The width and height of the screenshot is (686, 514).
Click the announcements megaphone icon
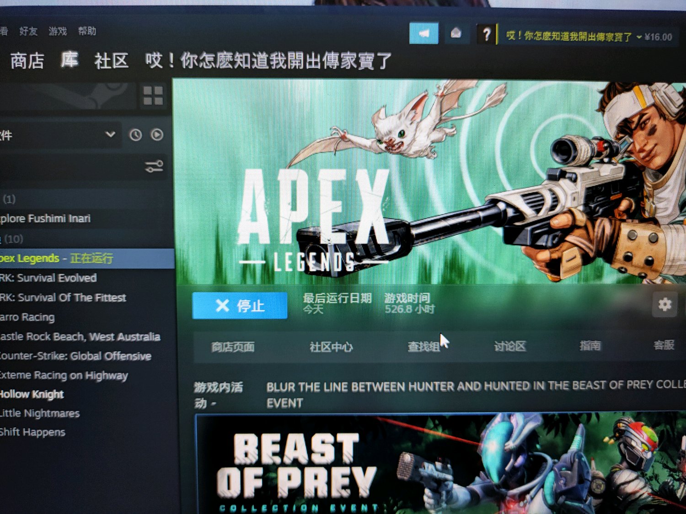click(x=424, y=33)
